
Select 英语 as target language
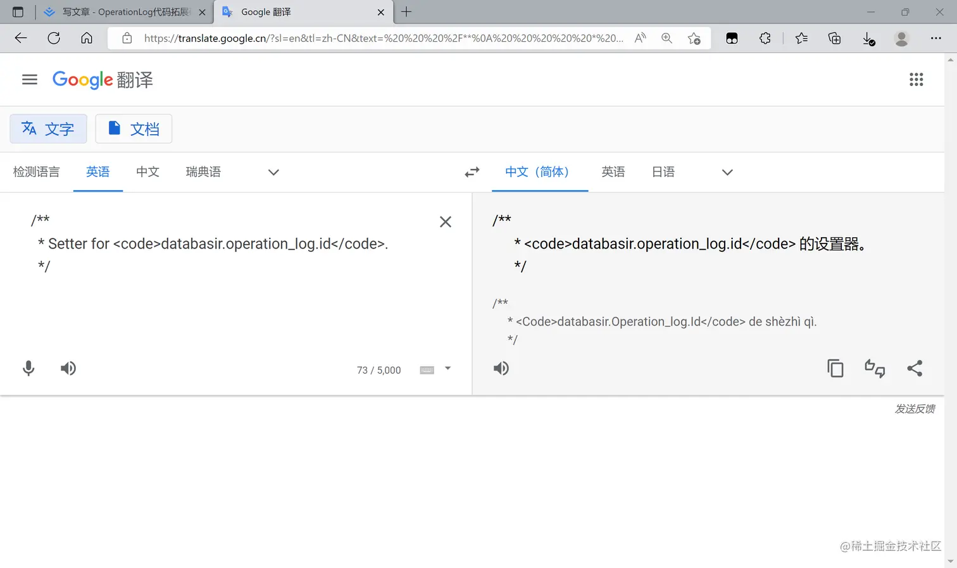tap(613, 172)
